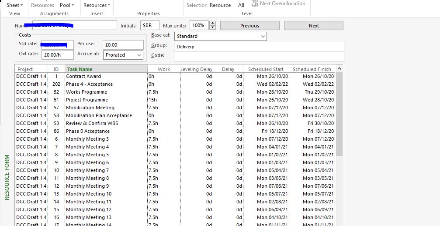
Task: Click the Per use field showing £0.00
Action: [123, 45]
